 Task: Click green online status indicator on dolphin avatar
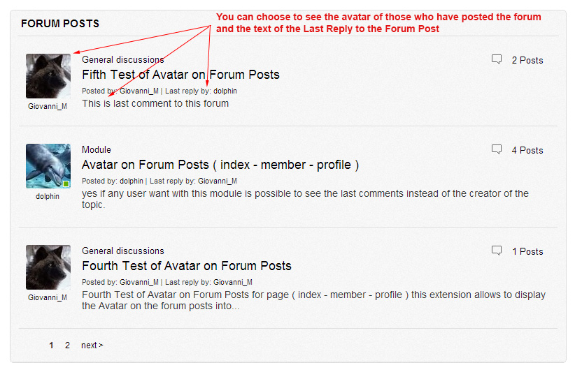(66, 184)
